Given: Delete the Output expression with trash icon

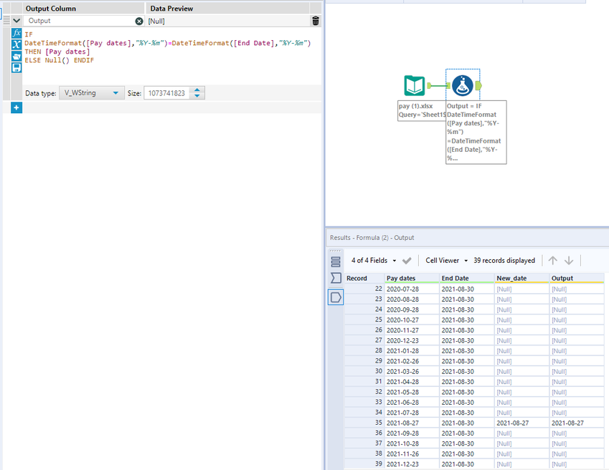Looking at the screenshot, I should click(316, 21).
